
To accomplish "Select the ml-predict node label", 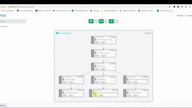I will (x=101, y=79).
